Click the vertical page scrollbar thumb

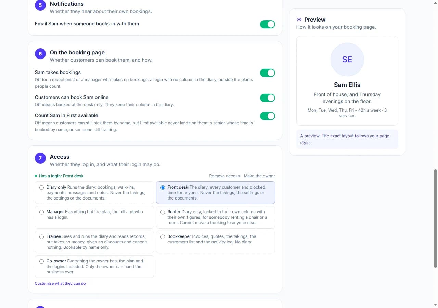[x=435, y=218]
